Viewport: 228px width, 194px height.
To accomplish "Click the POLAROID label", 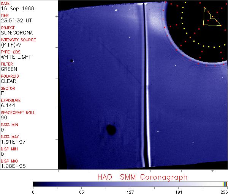I will coord(10,76).
